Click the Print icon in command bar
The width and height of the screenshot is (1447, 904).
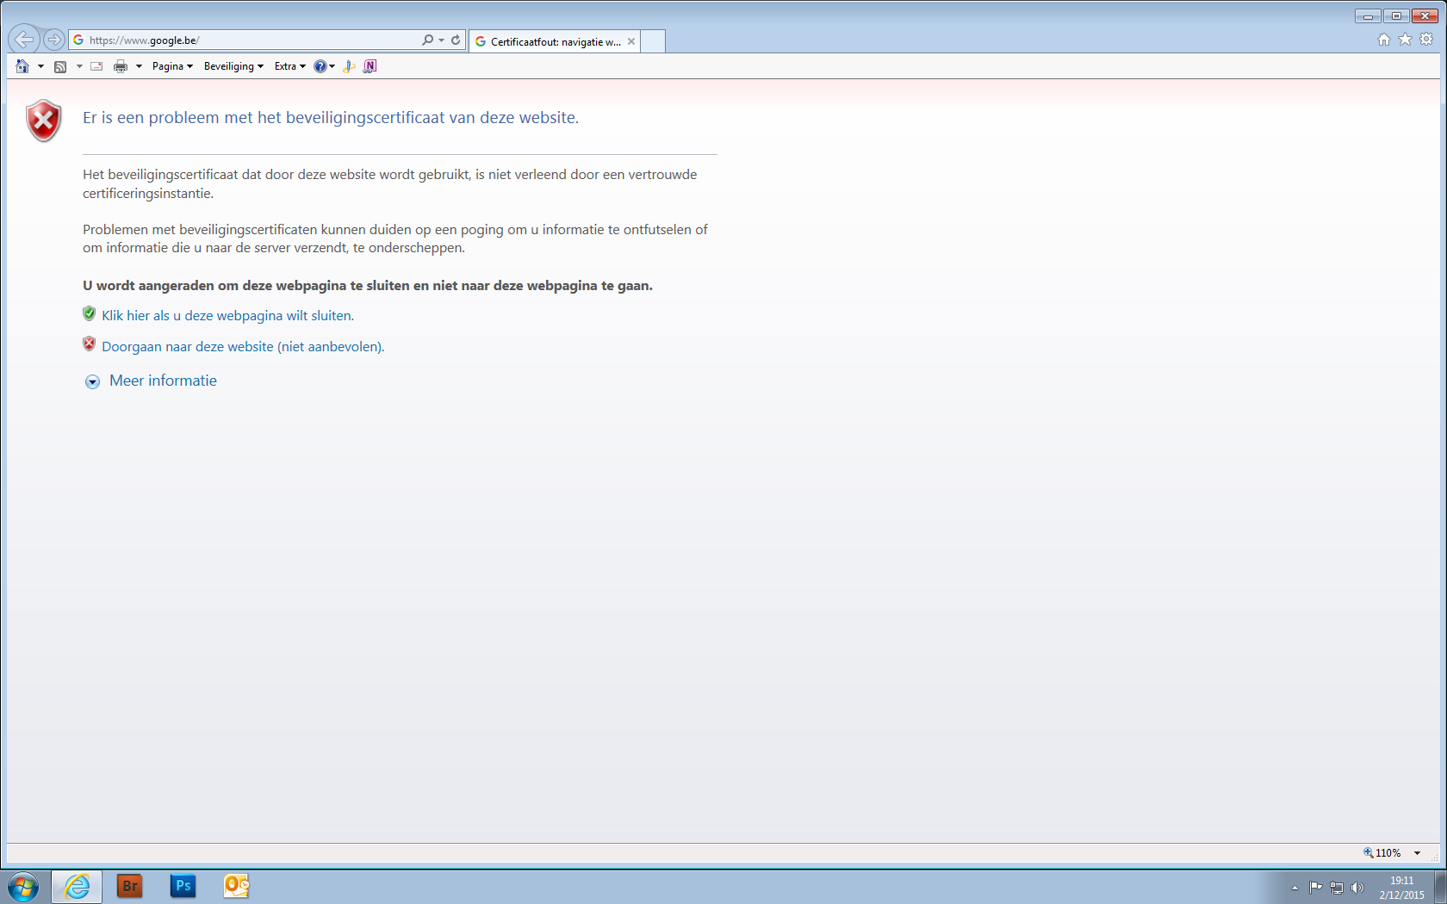(x=121, y=66)
